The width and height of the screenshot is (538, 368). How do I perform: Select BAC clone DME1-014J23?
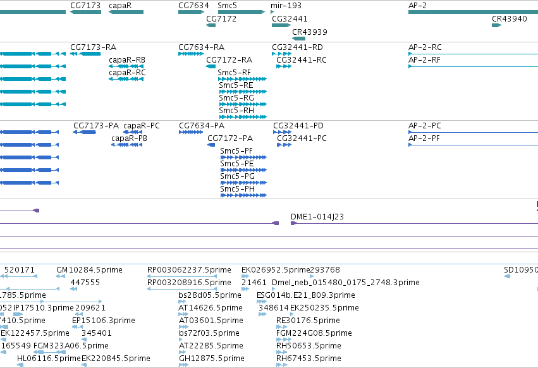coord(414,223)
